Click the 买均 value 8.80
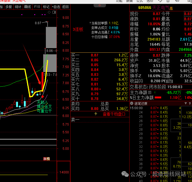Image resolution: width=192 pixels, height=182 pixels. 95,109
